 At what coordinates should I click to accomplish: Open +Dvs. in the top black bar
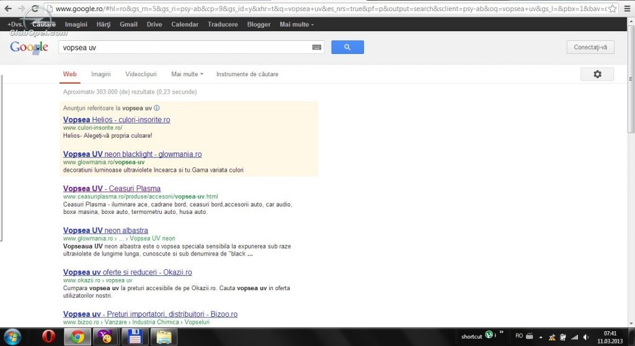(15, 24)
